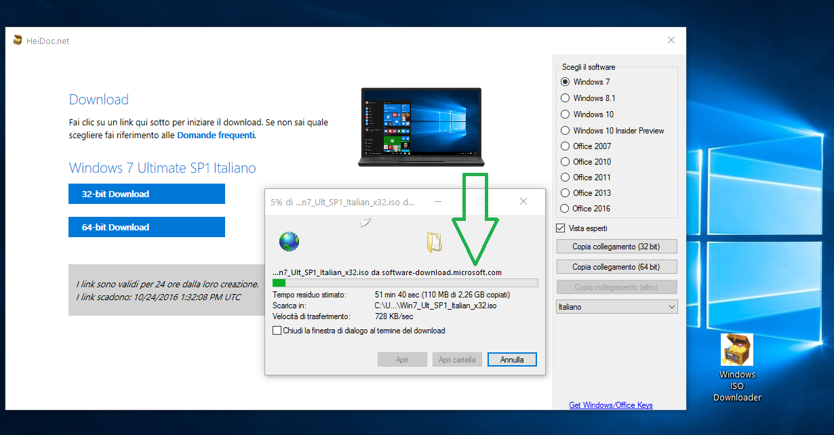This screenshot has width=834, height=435.
Task: Click the laptop image with Windows 10
Action: [421, 127]
